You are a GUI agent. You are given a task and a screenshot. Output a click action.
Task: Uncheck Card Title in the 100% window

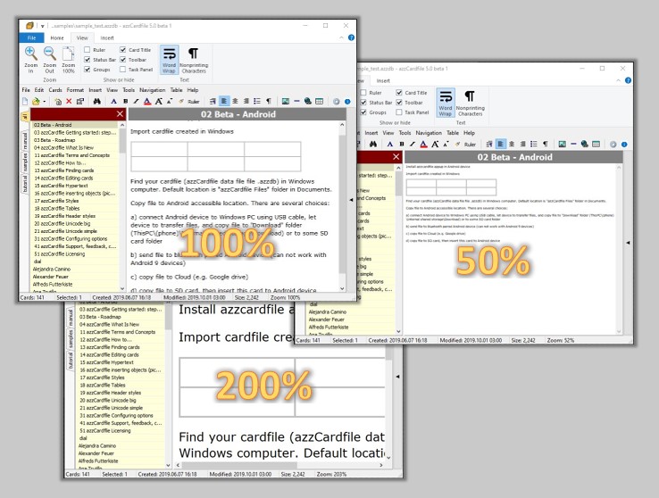[x=122, y=50]
